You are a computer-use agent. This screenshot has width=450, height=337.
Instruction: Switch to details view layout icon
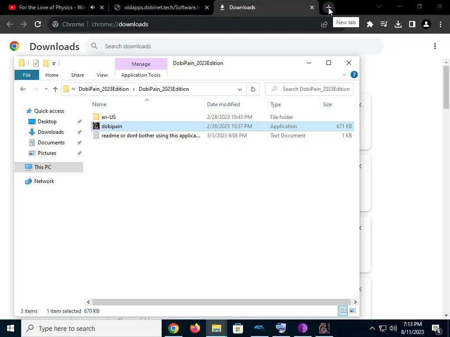click(x=343, y=311)
